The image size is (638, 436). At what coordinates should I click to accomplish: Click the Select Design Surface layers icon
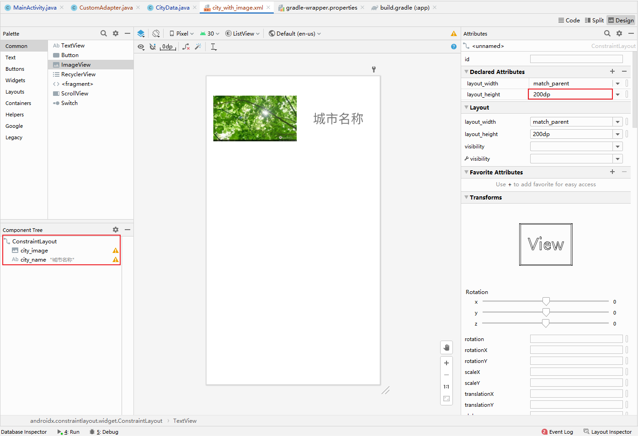(x=141, y=33)
